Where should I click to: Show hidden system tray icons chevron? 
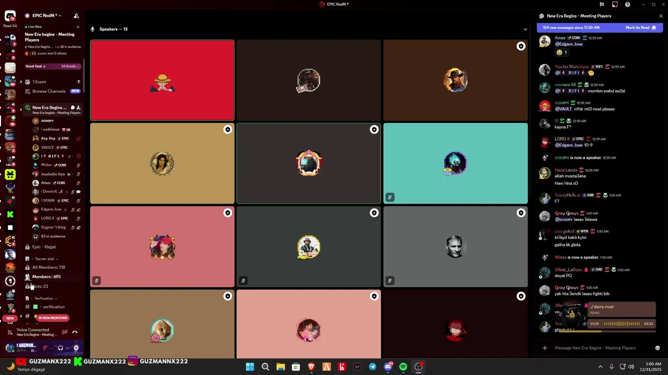coord(600,367)
